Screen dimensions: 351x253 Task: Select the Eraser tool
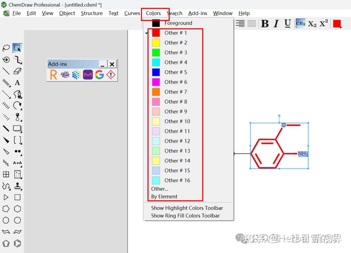click(17, 71)
